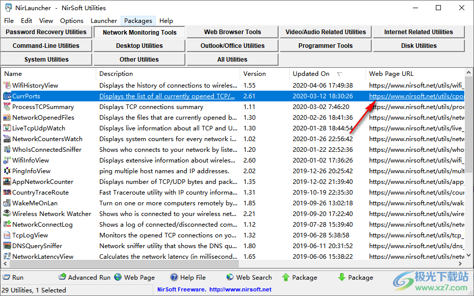Image resolution: width=474 pixels, height=296 pixels.
Task: Go to next Package with down arrow
Action: point(355,277)
